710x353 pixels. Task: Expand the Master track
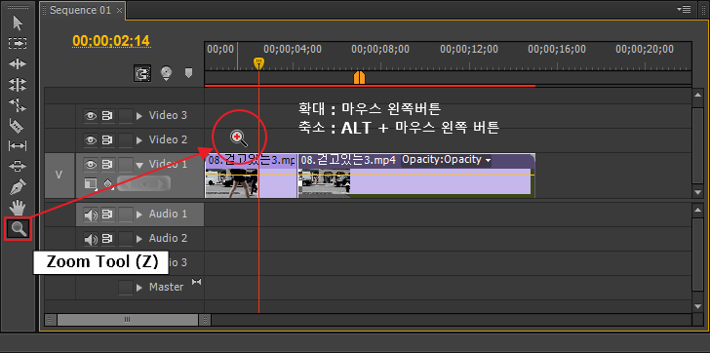pyautogui.click(x=139, y=288)
